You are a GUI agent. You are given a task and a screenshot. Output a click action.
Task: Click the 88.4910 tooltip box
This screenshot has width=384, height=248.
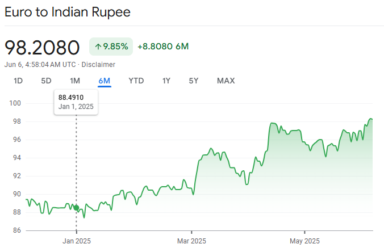pos(76,102)
